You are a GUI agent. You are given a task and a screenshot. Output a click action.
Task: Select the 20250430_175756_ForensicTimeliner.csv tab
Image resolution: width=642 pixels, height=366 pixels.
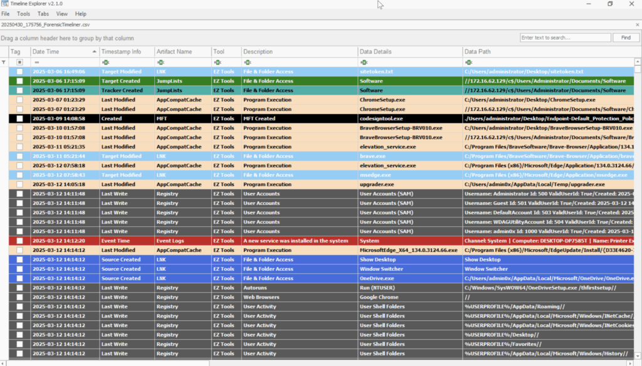(36, 24)
